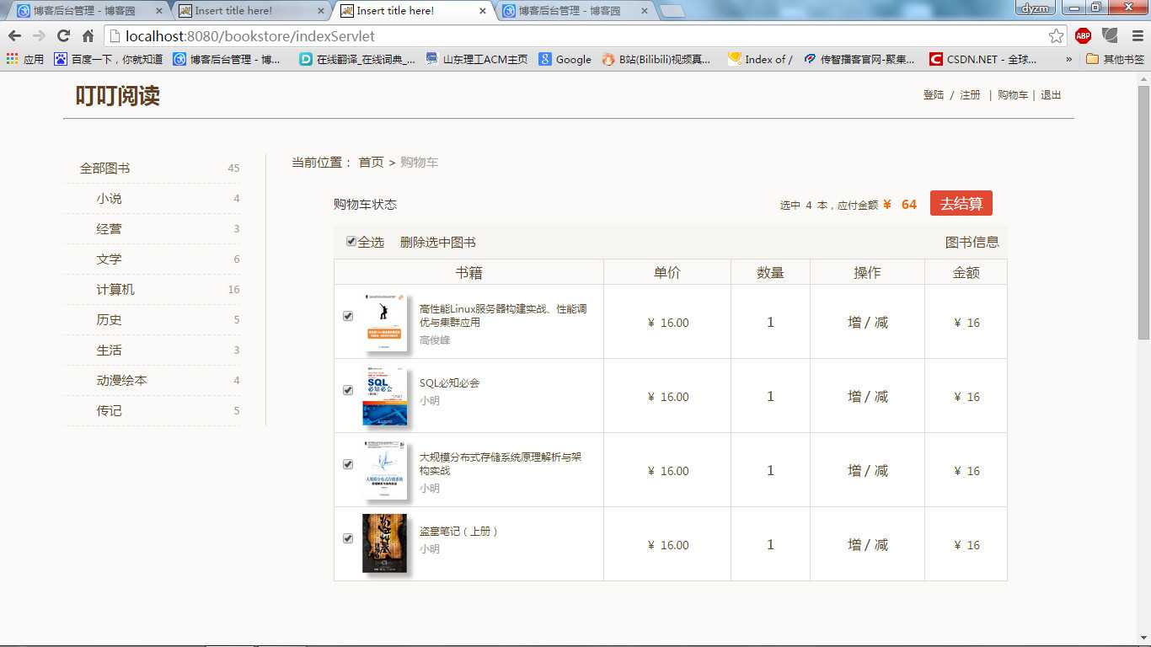Click 减 in the 盗墓笔记 row
This screenshot has width=1151, height=647.
pyautogui.click(x=881, y=545)
